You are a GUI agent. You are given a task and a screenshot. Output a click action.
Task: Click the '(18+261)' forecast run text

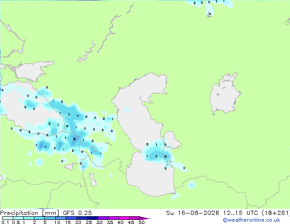276,213
